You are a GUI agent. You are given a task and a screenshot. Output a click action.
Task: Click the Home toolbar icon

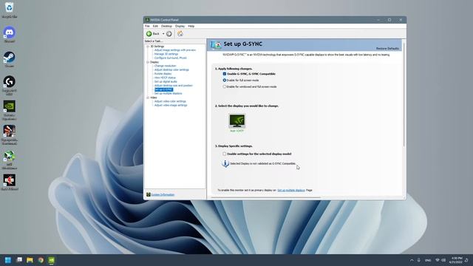coord(180,33)
